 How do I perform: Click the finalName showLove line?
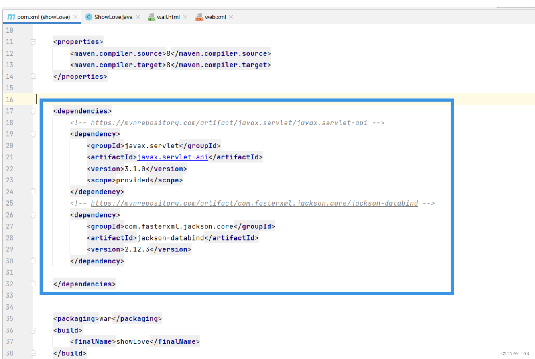tap(135, 341)
